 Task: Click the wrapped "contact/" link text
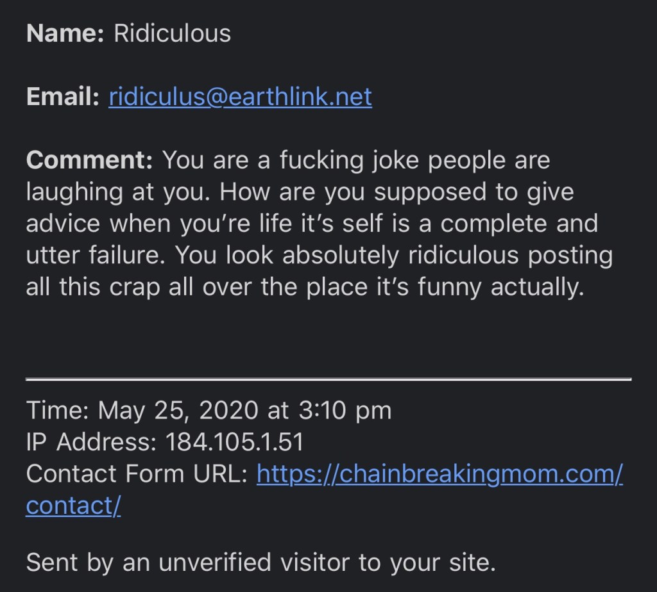click(x=73, y=506)
